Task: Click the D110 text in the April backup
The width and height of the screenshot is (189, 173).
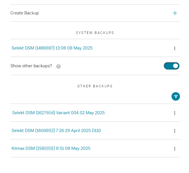Action: pyautogui.click(x=96, y=131)
